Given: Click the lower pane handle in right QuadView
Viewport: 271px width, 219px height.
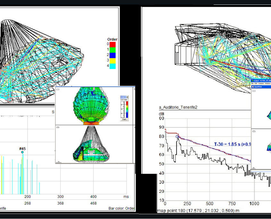Looking at the screenshot, I should pyautogui.click(x=254, y=131).
